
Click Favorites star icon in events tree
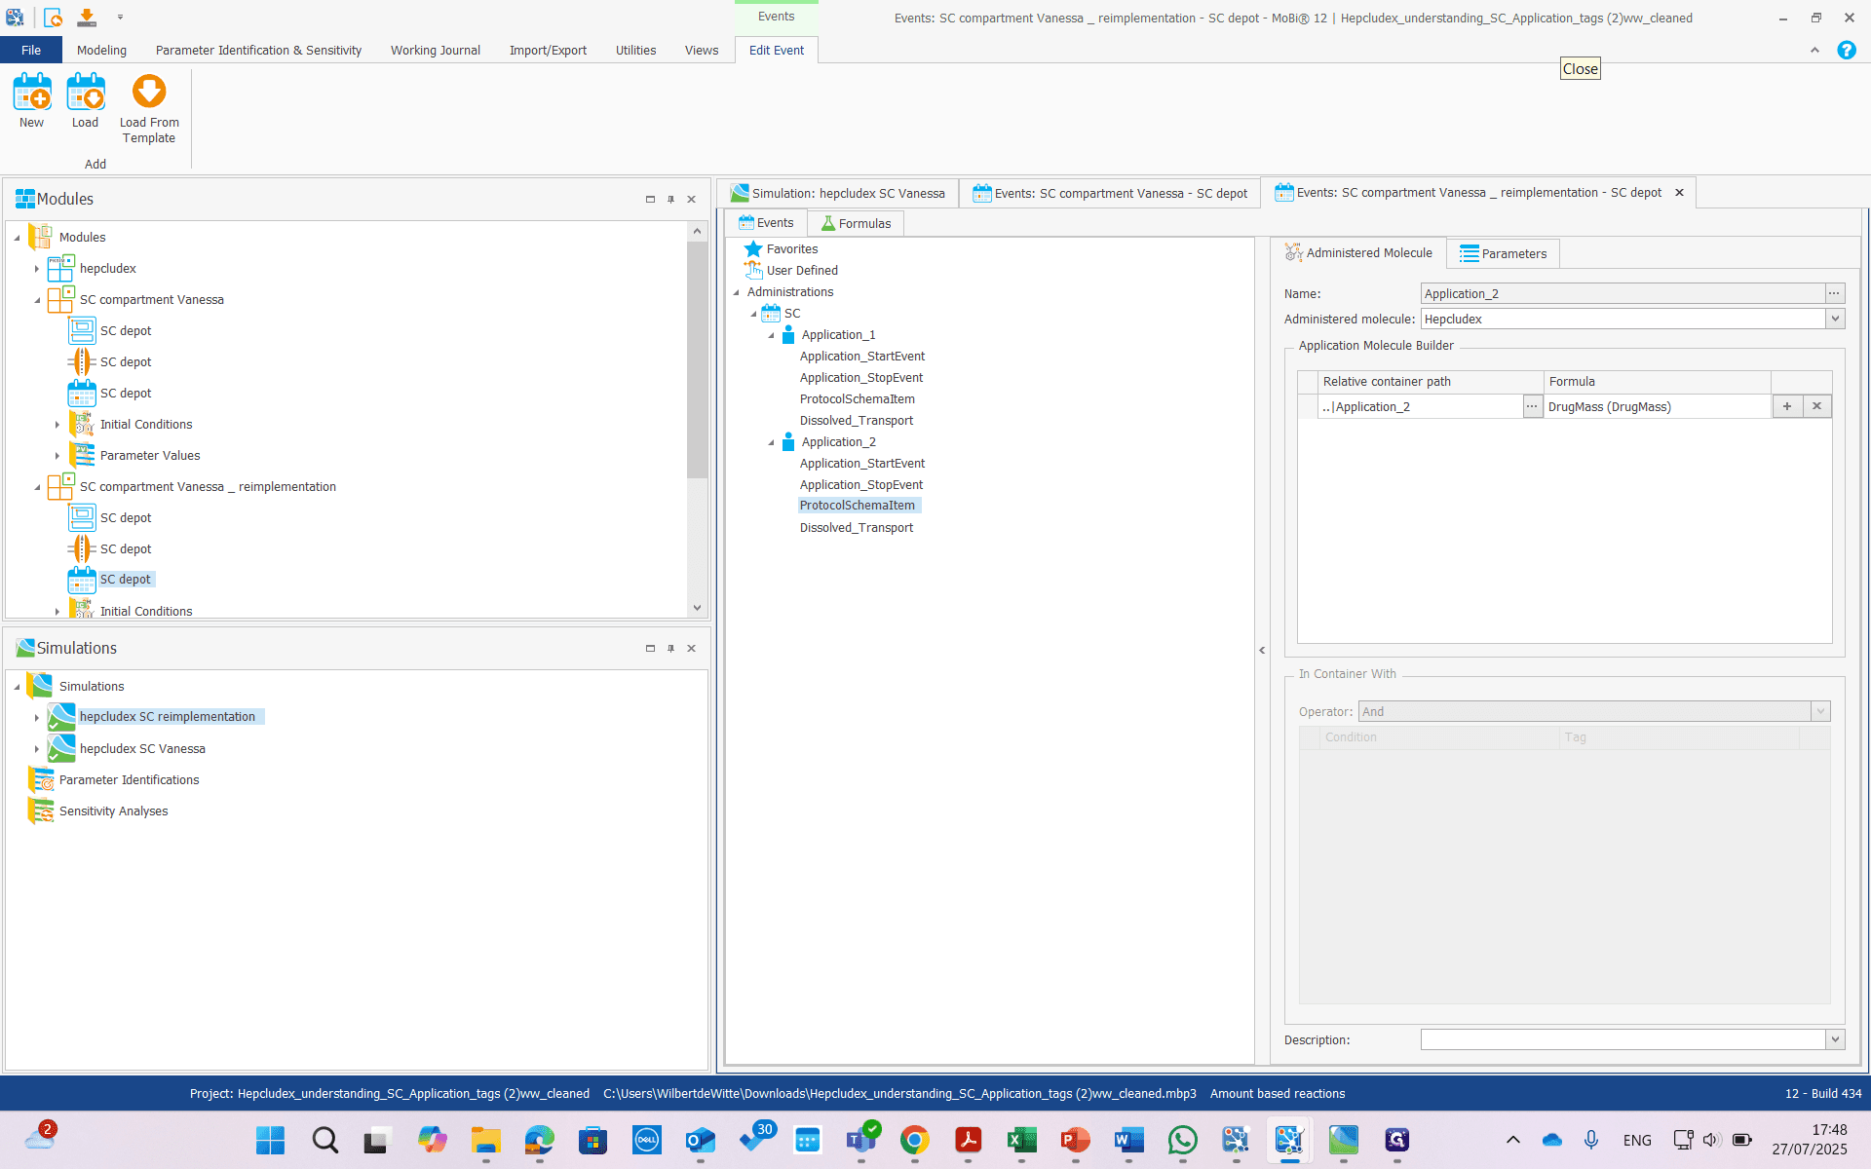753,248
